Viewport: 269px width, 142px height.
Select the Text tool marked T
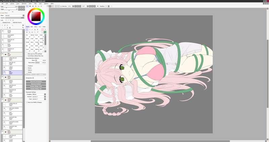coord(37,30)
